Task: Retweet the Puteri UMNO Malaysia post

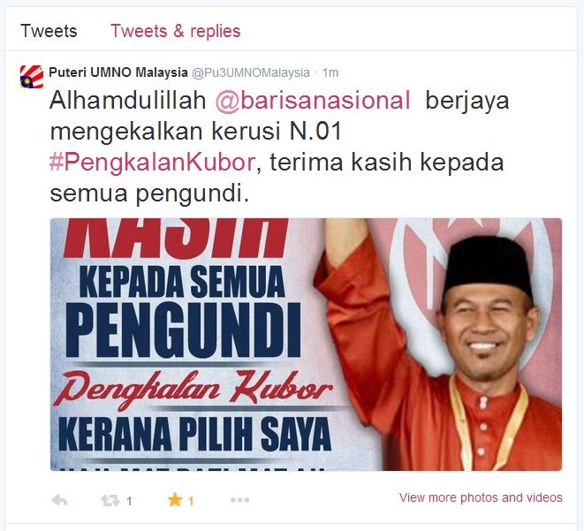Action: pos(110,500)
